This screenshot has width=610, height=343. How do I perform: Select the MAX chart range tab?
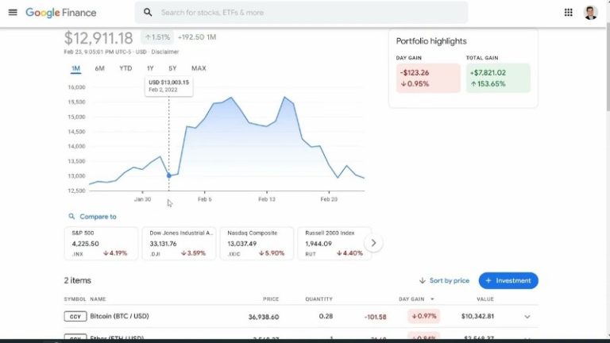199,68
